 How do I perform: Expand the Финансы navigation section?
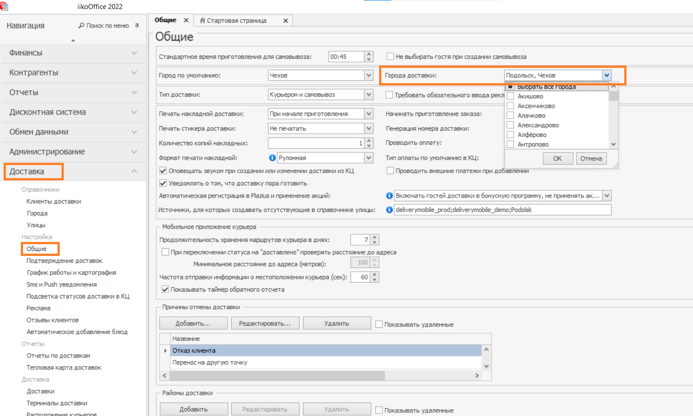pos(73,53)
